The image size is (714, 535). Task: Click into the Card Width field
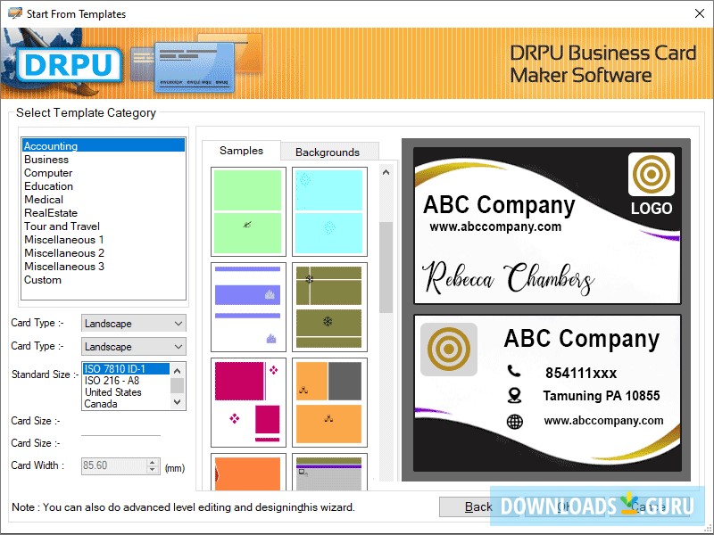click(x=114, y=465)
